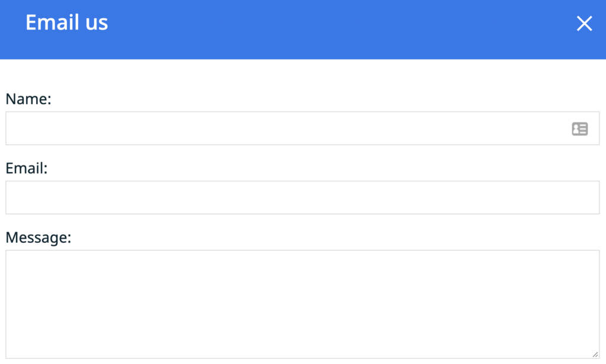Place cursor at the Message box's first line
606x364 pixels.
point(302,259)
